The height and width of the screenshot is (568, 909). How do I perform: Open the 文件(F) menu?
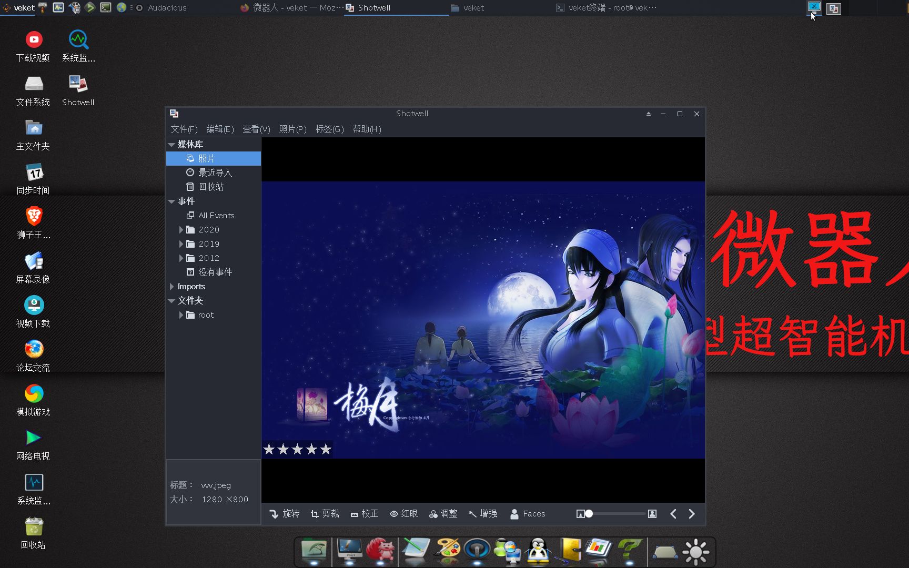(184, 129)
